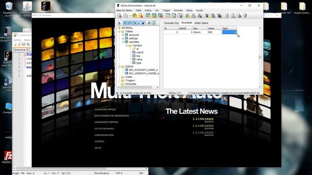Open the Tabla menu
The width and height of the screenshot is (312, 175).
click(x=138, y=10)
